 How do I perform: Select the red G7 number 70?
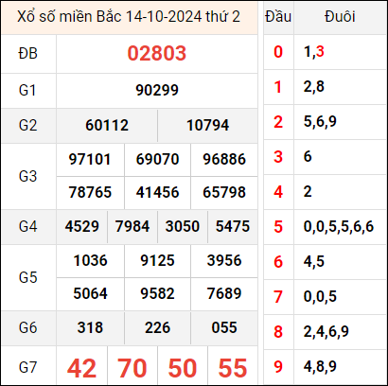point(132,368)
